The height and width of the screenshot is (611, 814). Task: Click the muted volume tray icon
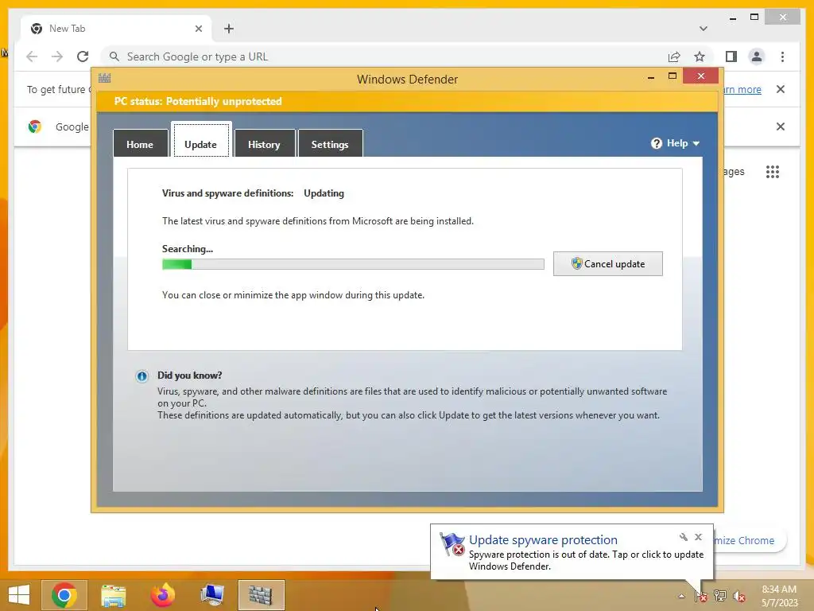pos(739,596)
